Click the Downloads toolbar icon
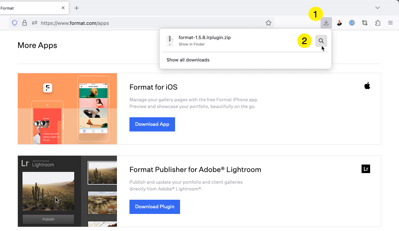 click(326, 23)
